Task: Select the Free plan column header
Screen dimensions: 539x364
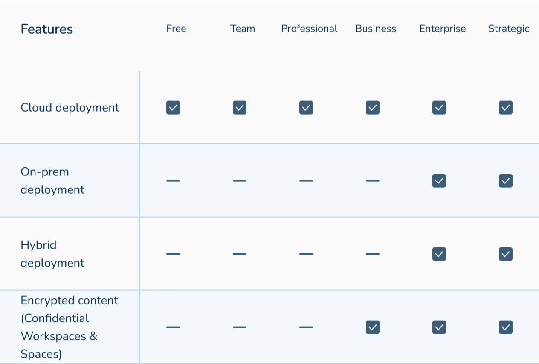Action: (176, 29)
